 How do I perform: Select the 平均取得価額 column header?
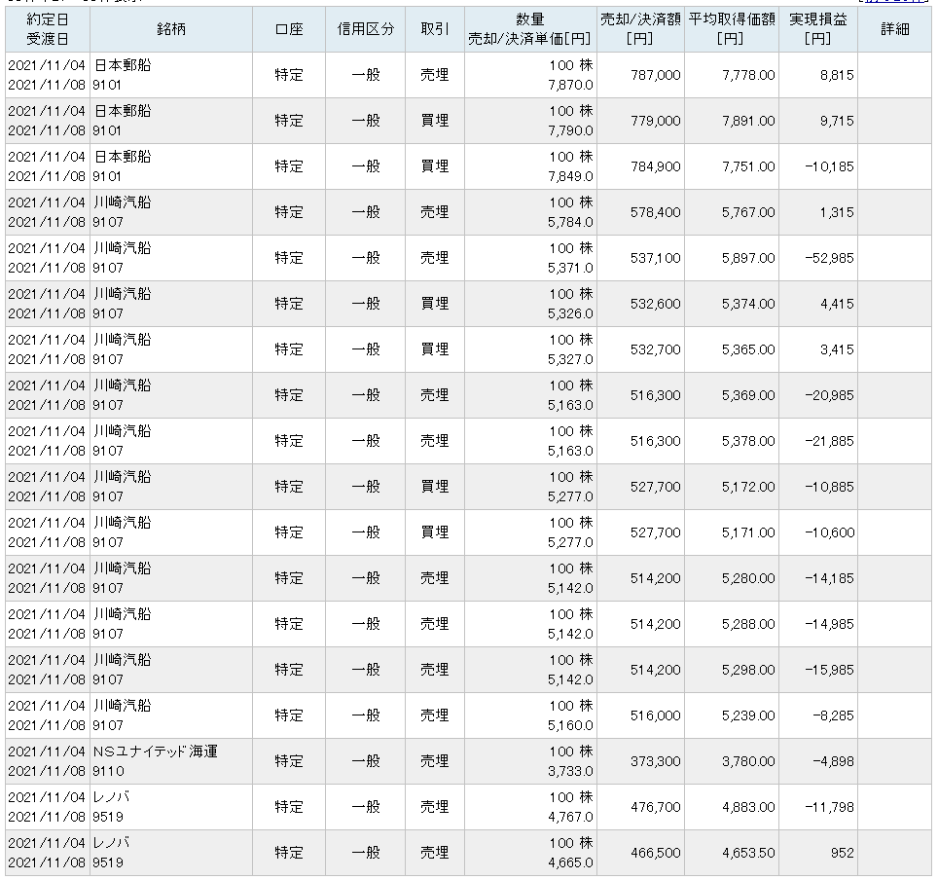[732, 29]
